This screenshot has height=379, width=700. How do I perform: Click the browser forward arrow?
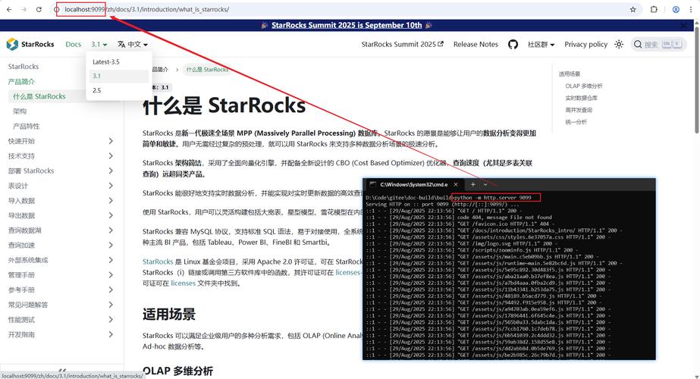tap(24, 9)
